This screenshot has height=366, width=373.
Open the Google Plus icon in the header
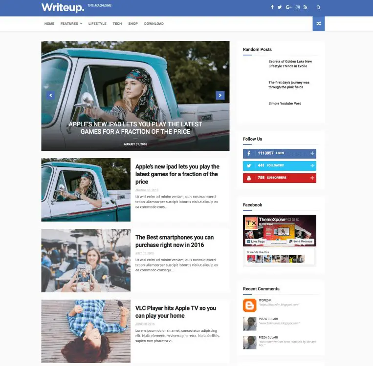[x=288, y=7]
